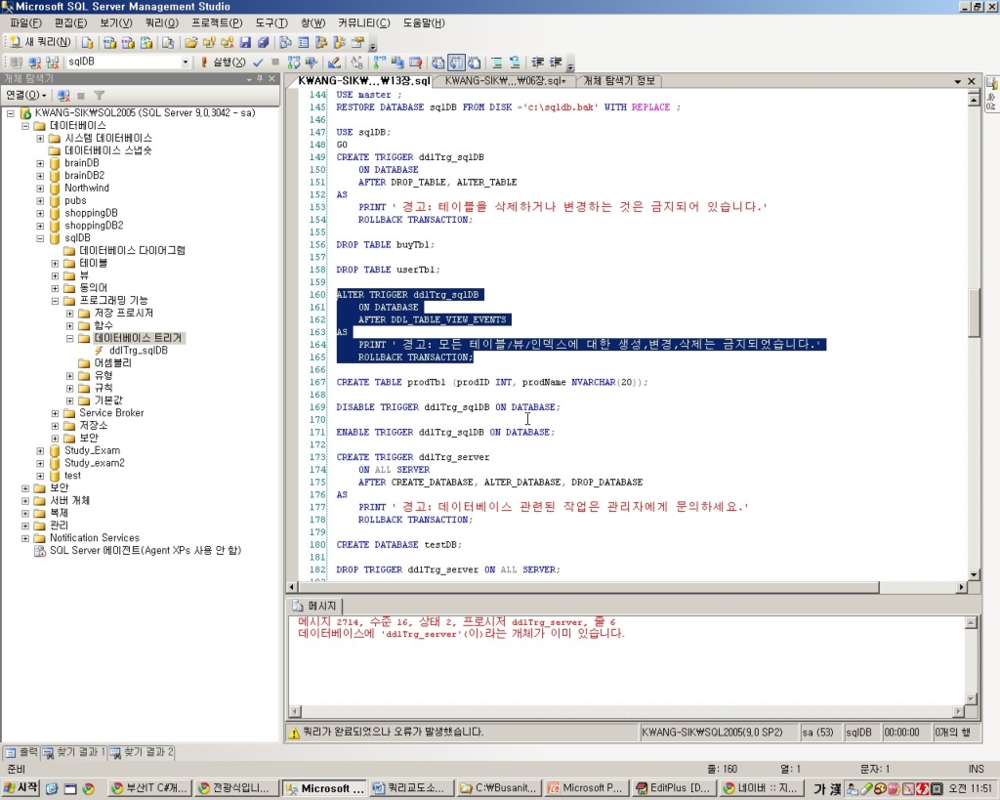
Task: Collapse the 데이터베이스 트리거 folder
Action: (69, 338)
